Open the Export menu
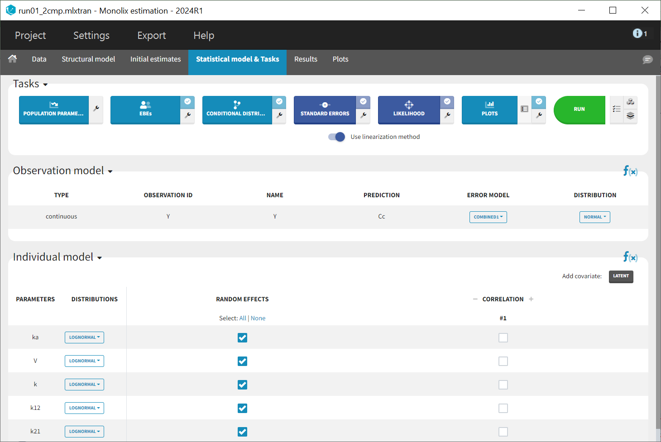 [x=151, y=35]
